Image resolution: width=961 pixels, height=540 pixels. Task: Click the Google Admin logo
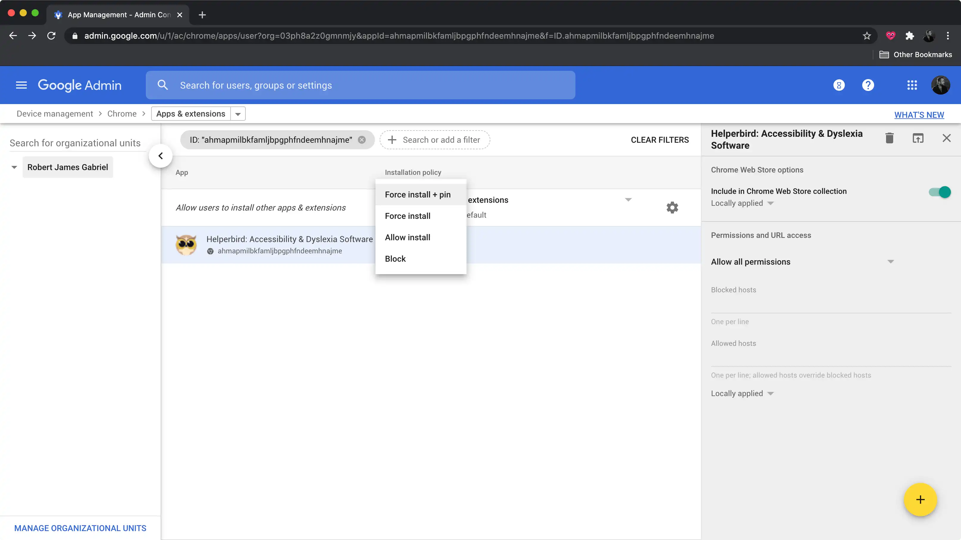pyautogui.click(x=79, y=85)
